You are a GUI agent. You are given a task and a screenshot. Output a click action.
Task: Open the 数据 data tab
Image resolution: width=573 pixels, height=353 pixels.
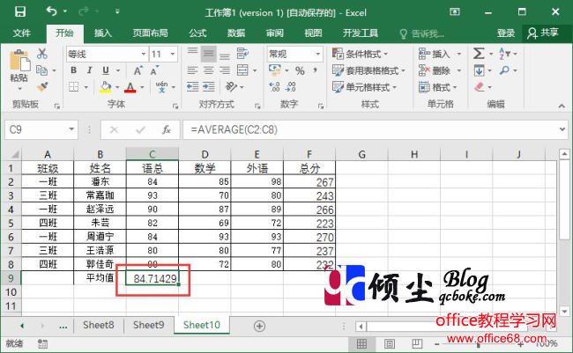click(x=236, y=33)
